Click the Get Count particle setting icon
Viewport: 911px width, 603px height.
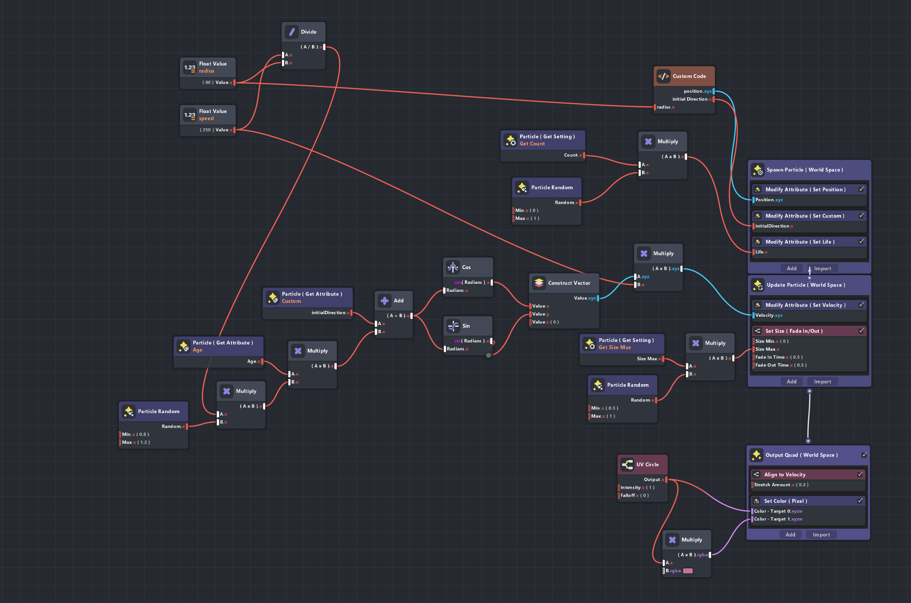tap(511, 140)
